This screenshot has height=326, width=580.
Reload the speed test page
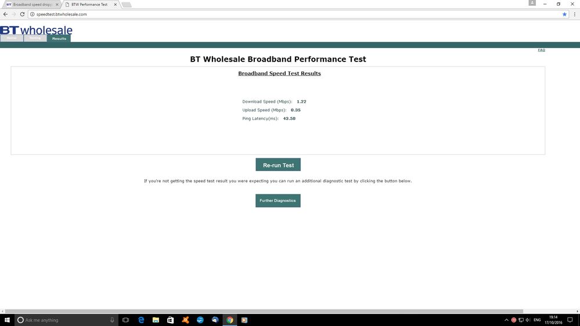[x=22, y=14]
